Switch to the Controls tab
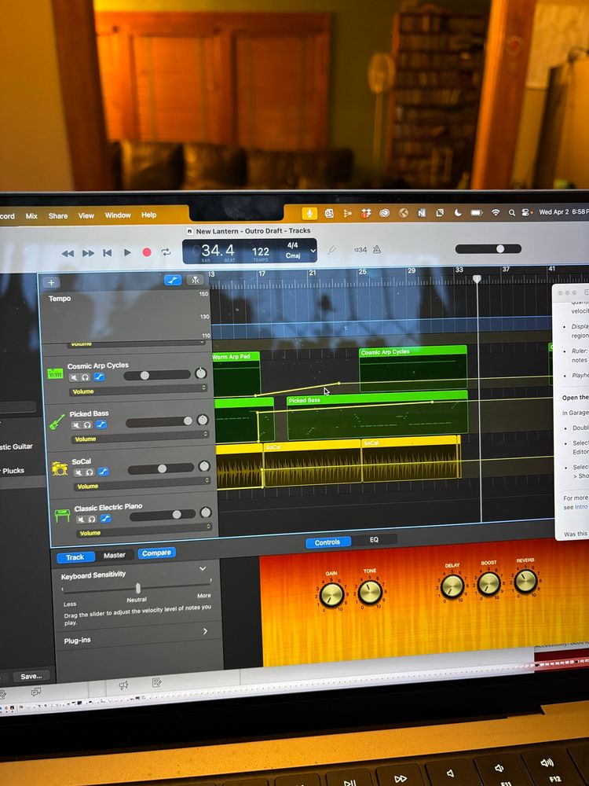The width and height of the screenshot is (589, 786). pyautogui.click(x=327, y=542)
